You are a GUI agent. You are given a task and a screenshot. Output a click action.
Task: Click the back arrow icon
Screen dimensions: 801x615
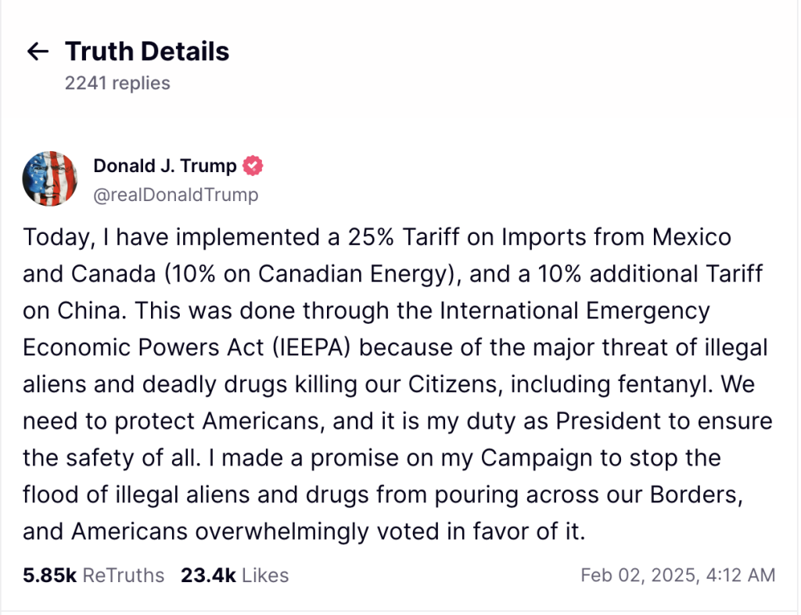point(38,52)
